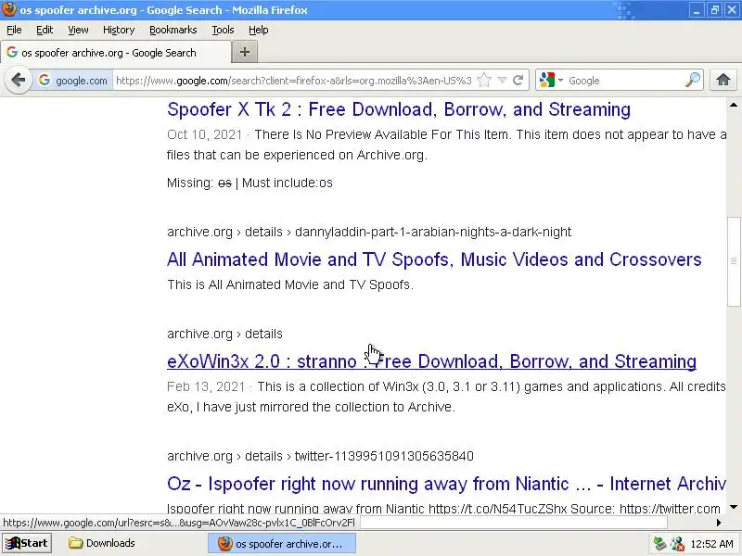Open the View menu
This screenshot has width=742, height=556.
(78, 30)
